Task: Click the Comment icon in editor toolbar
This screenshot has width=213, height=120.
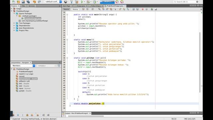Action: tap(152, 9)
